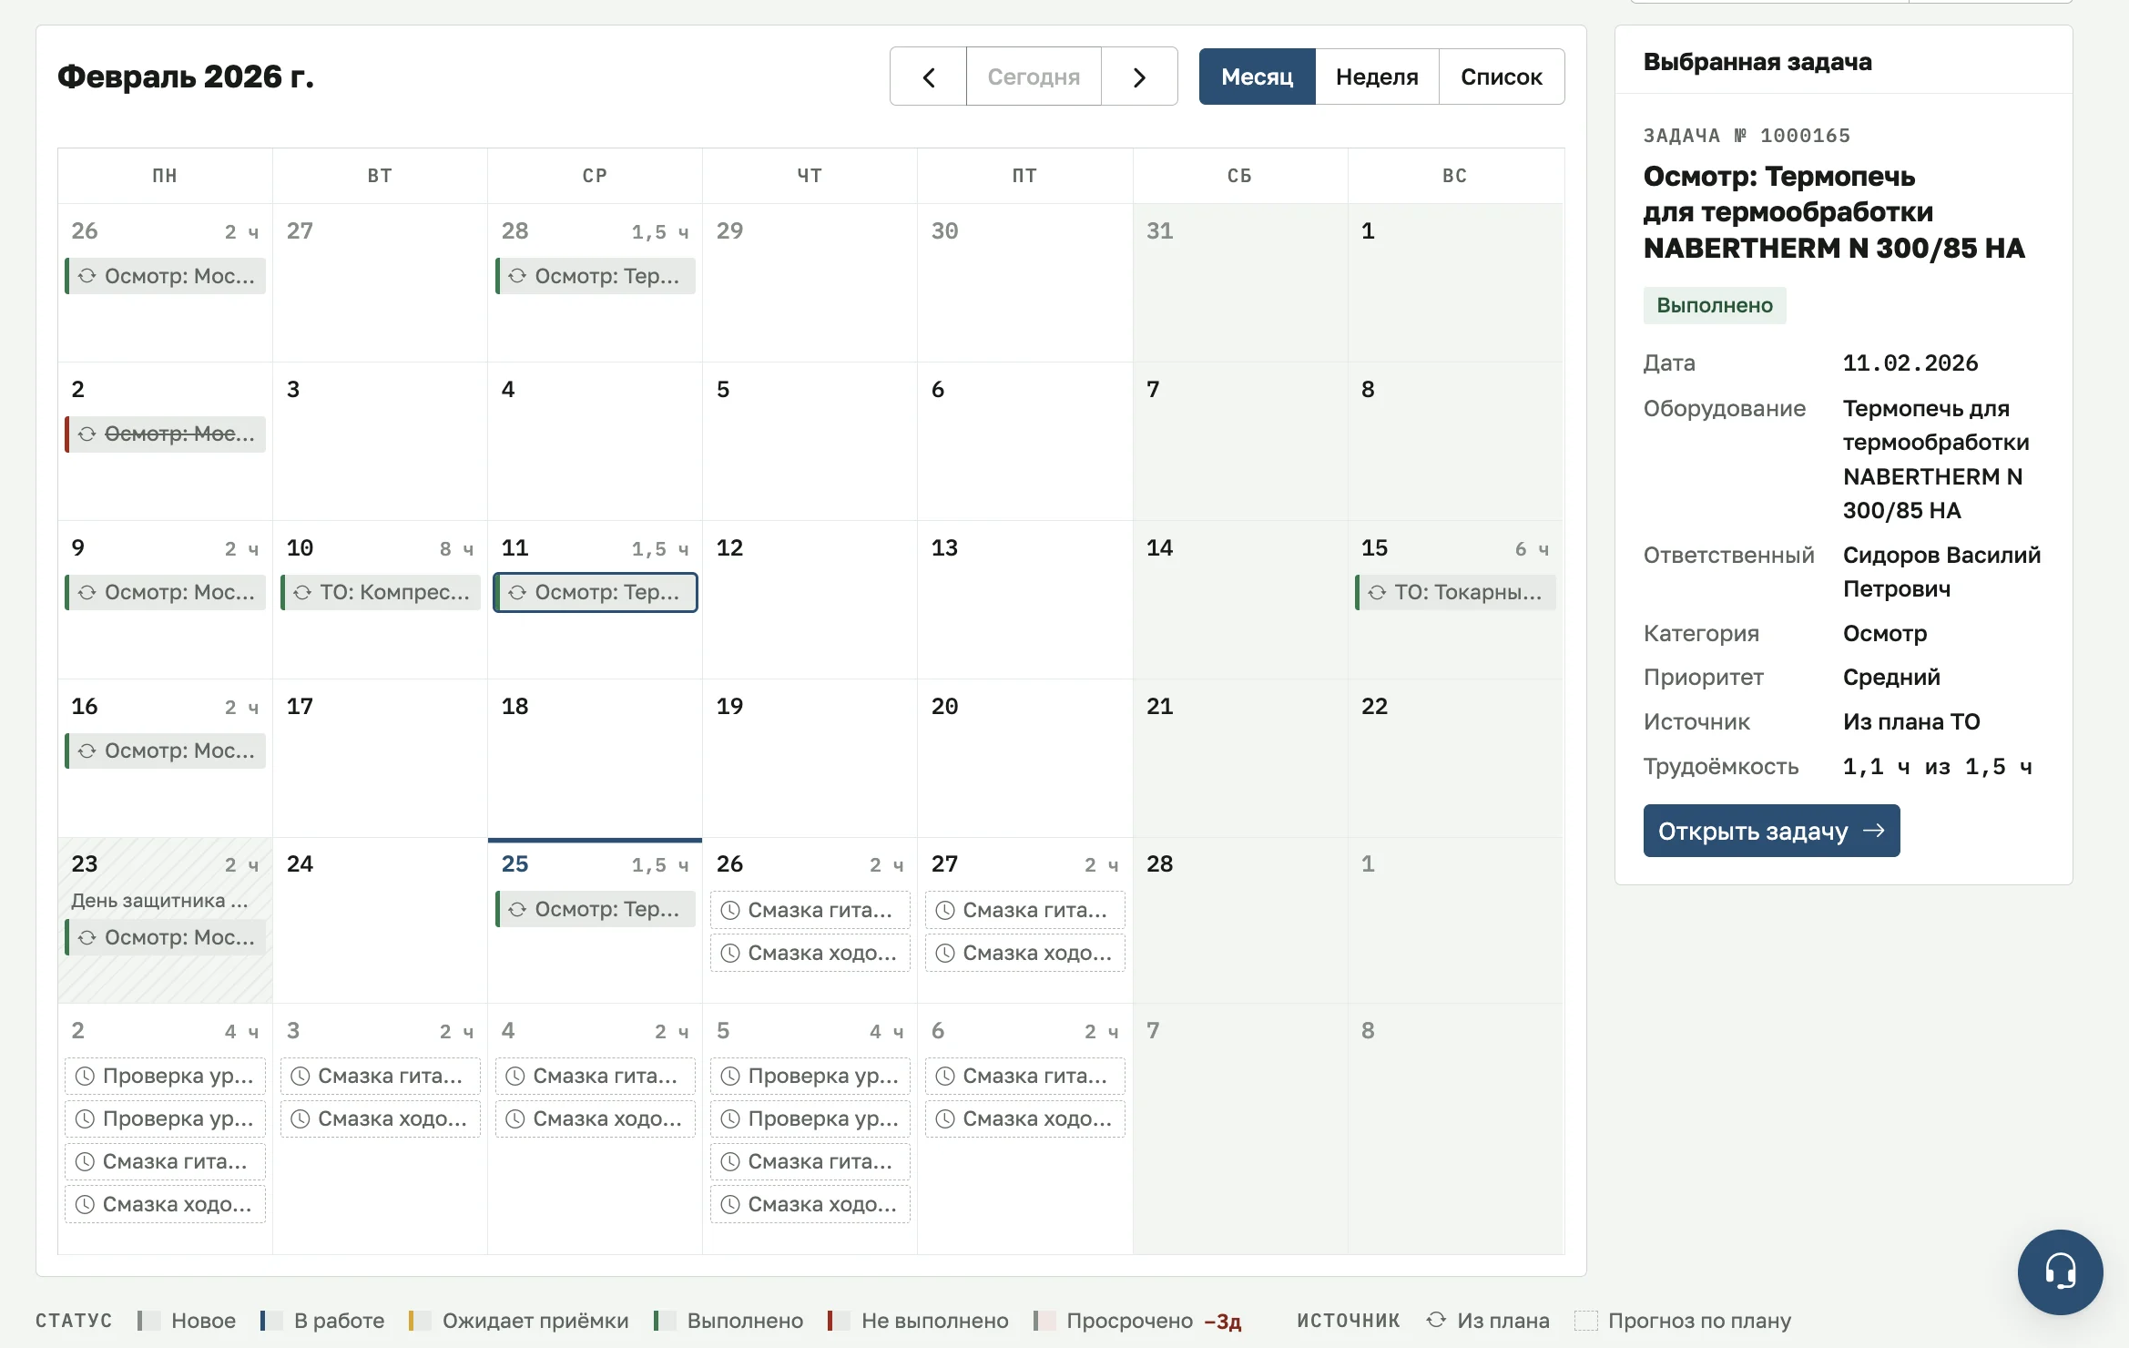Viewport: 2129px width, 1348px height.
Task: Select Смазка гита... forecast on March 5
Action: [x=810, y=1161]
